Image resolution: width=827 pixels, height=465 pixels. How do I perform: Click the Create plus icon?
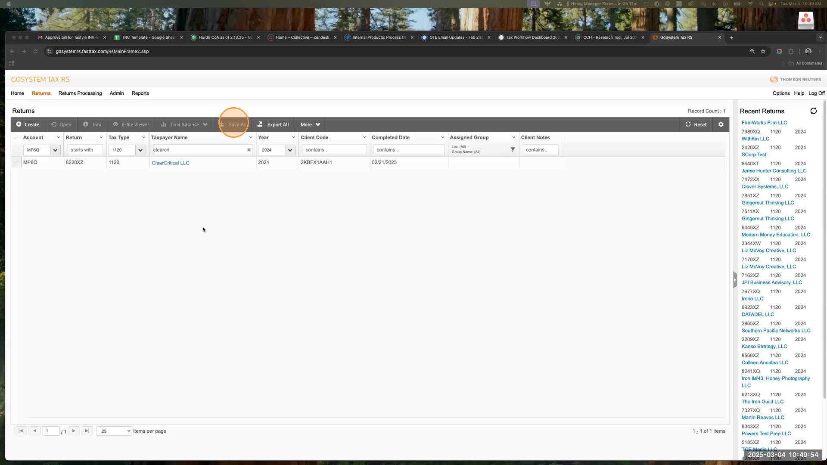pos(19,124)
